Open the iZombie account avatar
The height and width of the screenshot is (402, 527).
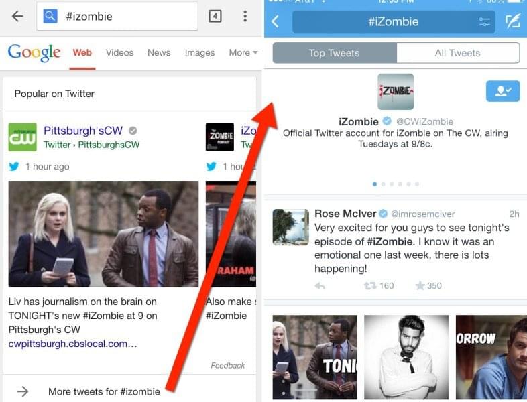pyautogui.click(x=396, y=92)
